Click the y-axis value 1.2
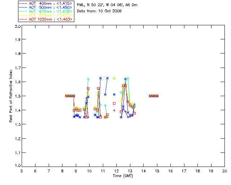Image resolution: width=231 pixels, height=185 pixels. [x=18, y=139]
